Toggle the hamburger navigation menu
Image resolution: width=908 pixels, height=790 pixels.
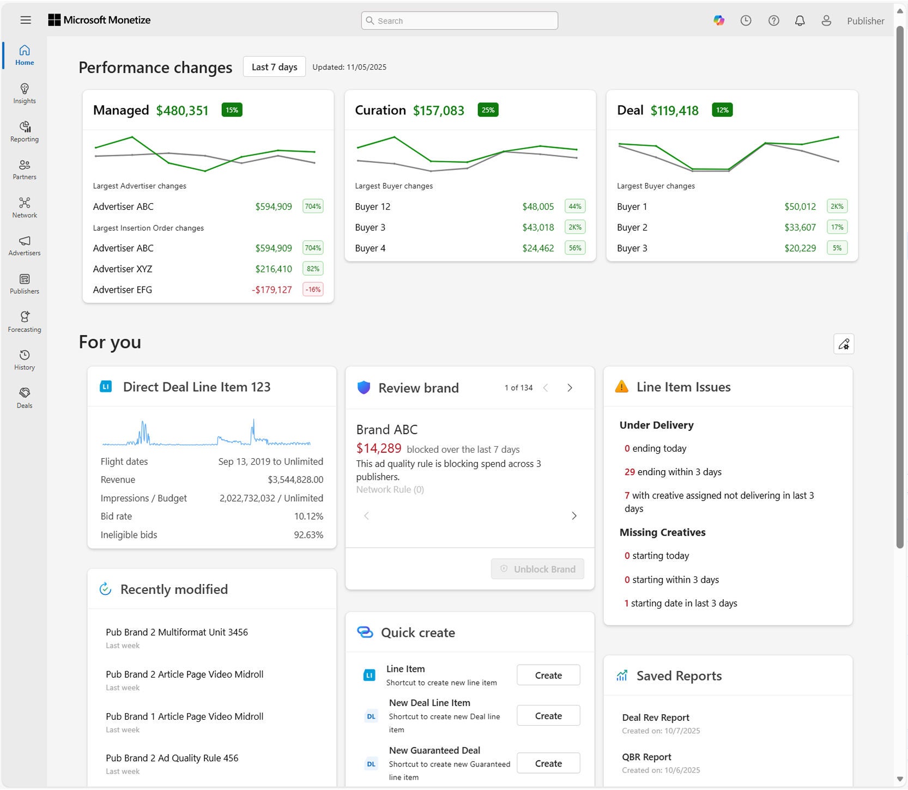coord(26,20)
